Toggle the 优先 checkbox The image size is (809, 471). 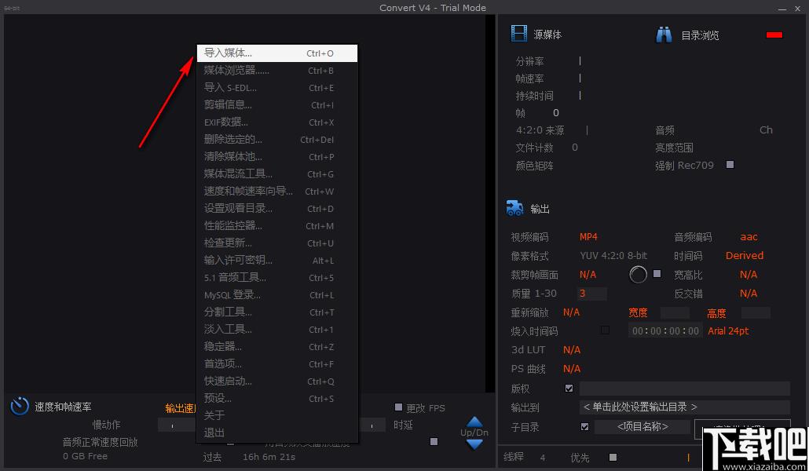click(x=613, y=457)
